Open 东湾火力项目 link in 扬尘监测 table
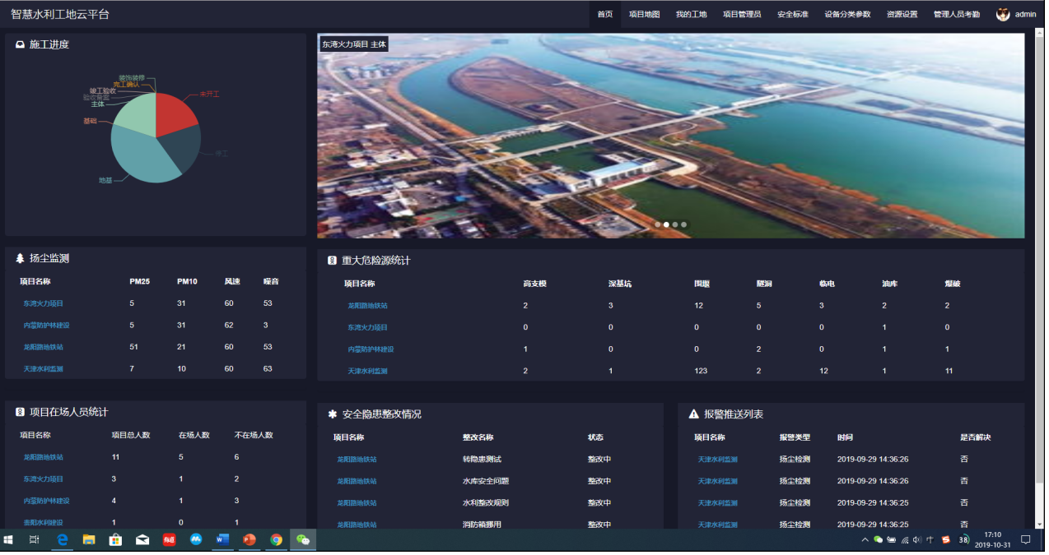This screenshot has height=555, width=1049. (x=43, y=303)
